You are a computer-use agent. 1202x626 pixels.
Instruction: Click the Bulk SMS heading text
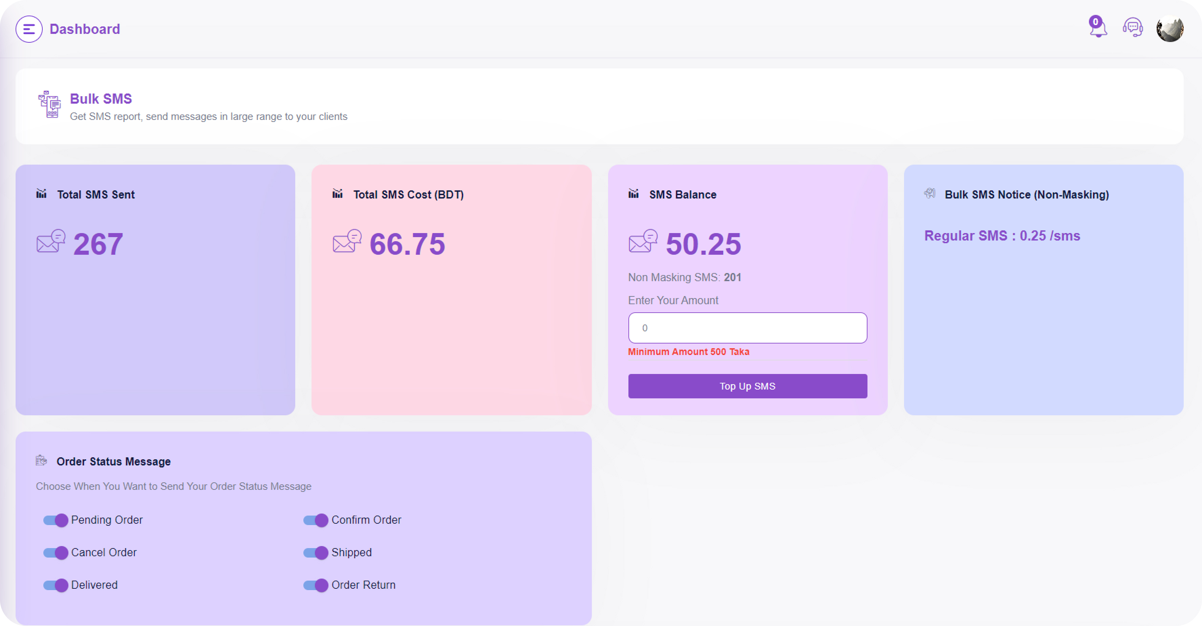pyautogui.click(x=101, y=99)
